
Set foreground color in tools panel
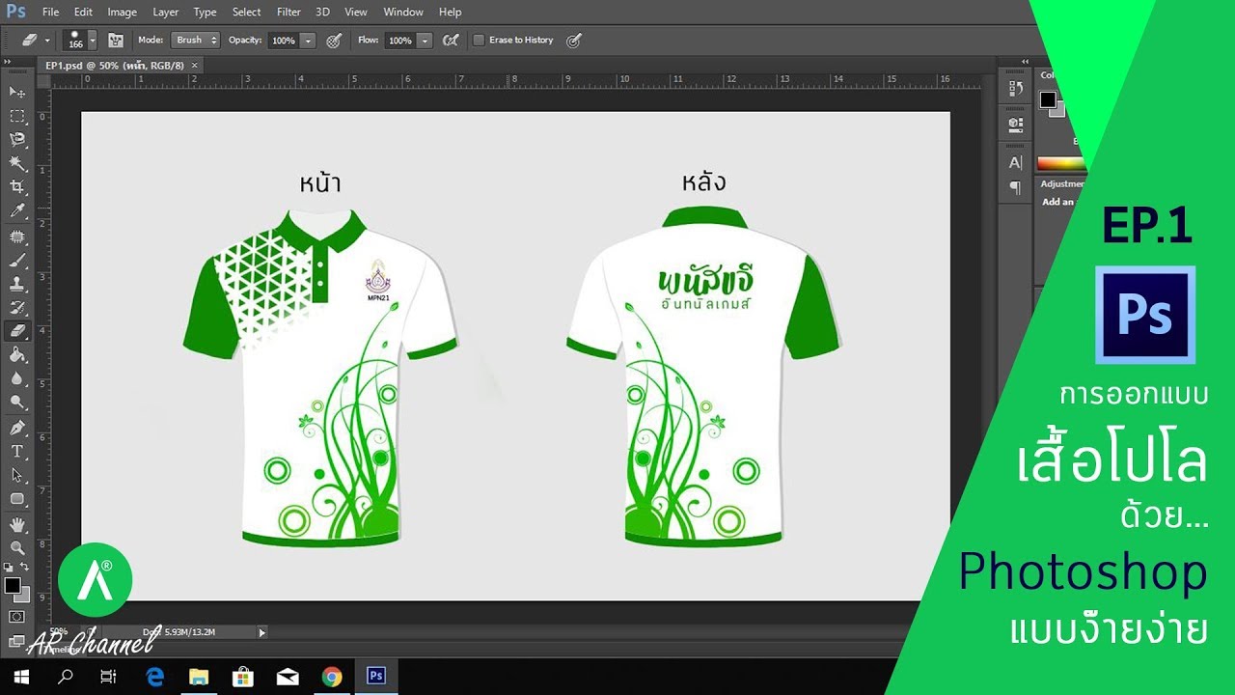point(12,585)
